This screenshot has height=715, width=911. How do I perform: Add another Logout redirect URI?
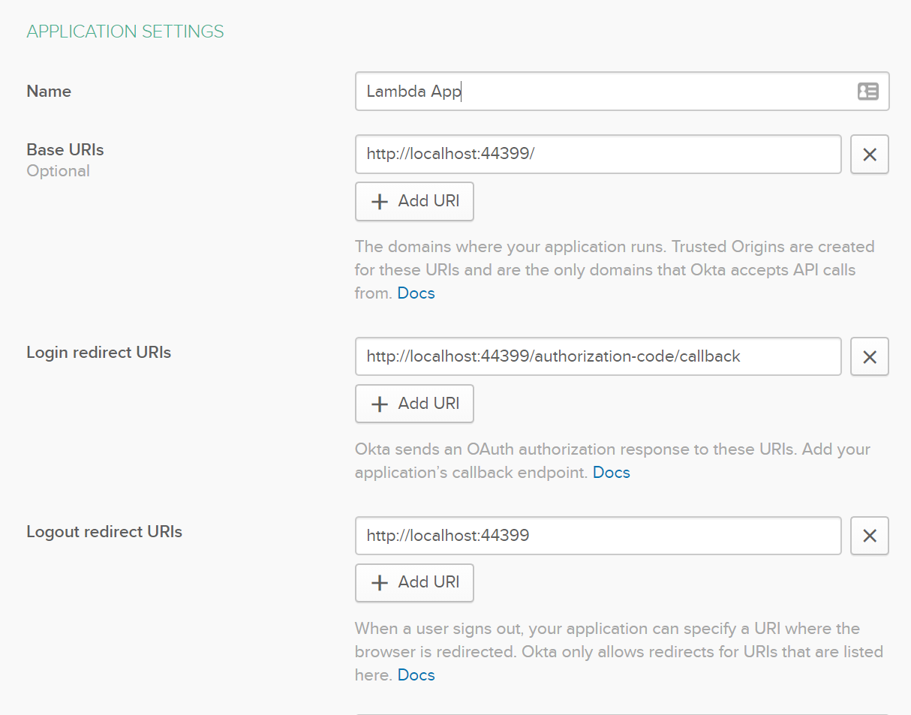click(414, 582)
